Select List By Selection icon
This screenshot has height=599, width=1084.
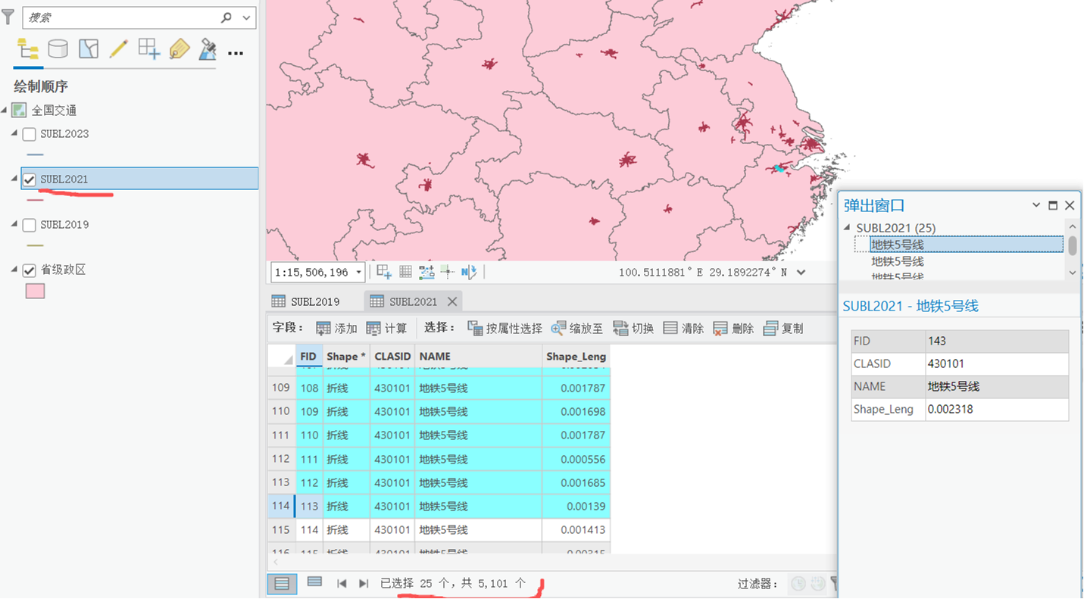pyautogui.click(x=89, y=49)
